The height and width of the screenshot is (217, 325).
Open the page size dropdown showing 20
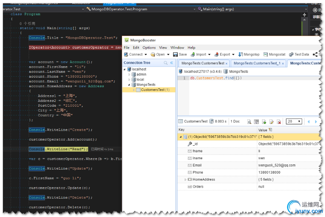click(x=294, y=121)
